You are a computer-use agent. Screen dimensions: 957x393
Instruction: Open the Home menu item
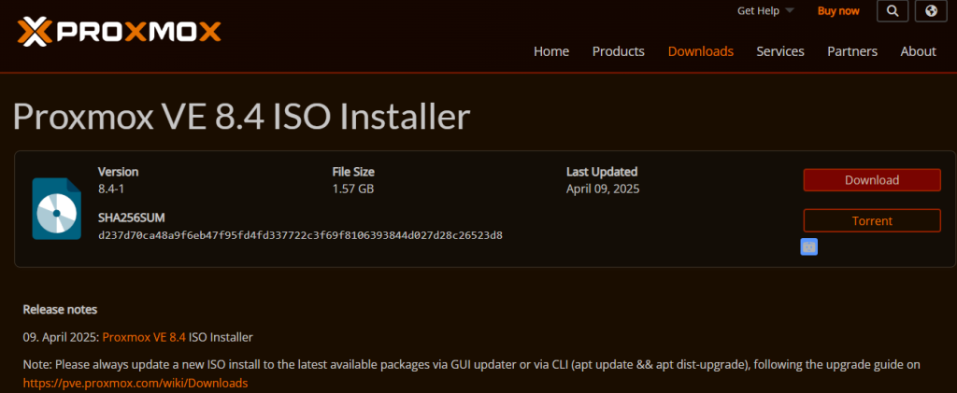coord(551,51)
